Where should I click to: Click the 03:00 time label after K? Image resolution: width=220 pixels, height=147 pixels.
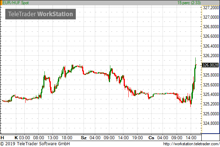pyautogui.click(x=24, y=138)
